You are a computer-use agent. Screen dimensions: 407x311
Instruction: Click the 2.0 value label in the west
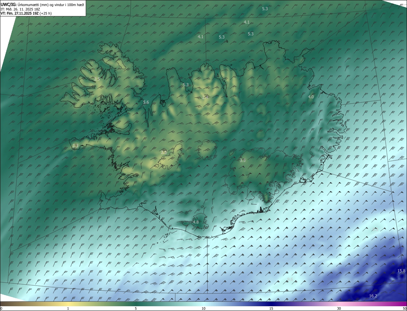[164, 152]
